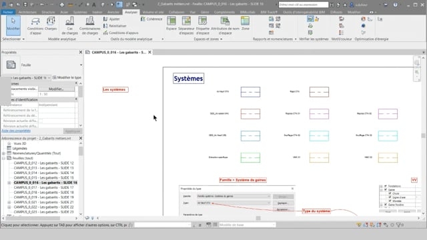The image size is (427, 240).
Task: Click the filter icon in the status bar
Action: coord(398,225)
